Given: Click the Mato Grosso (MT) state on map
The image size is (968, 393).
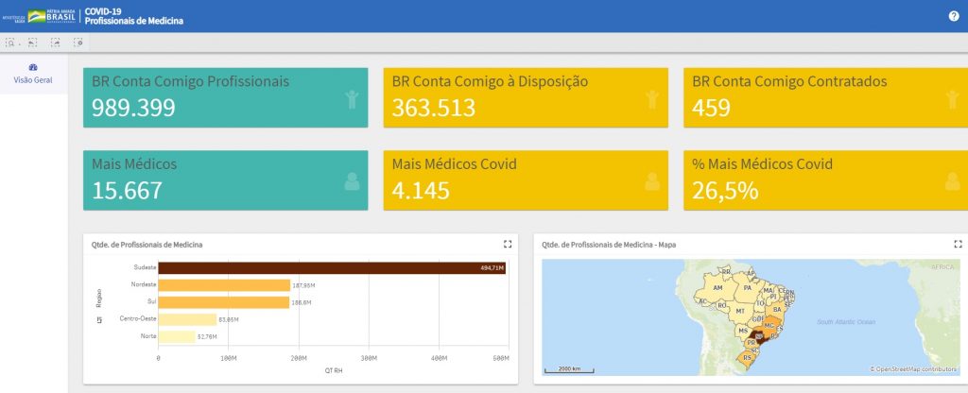Looking at the screenshot, I should point(741,310).
